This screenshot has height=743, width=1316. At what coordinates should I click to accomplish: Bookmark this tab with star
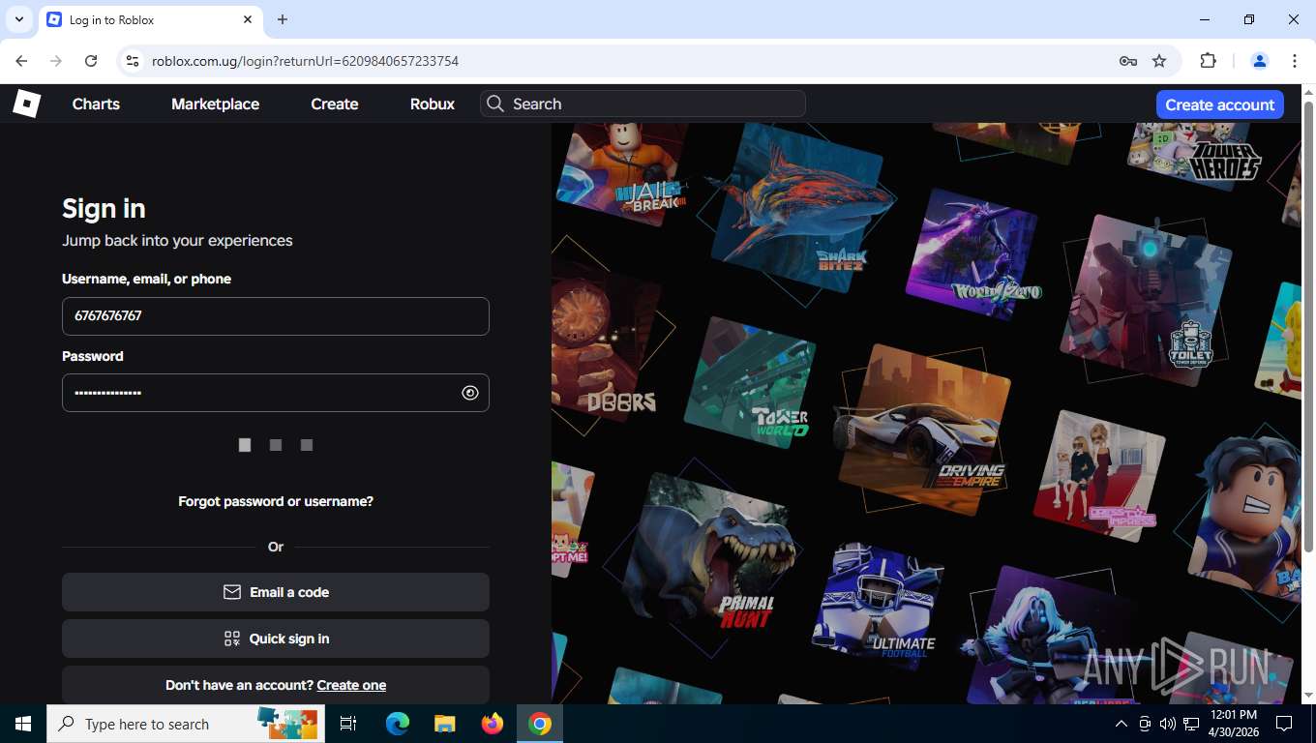[1159, 61]
